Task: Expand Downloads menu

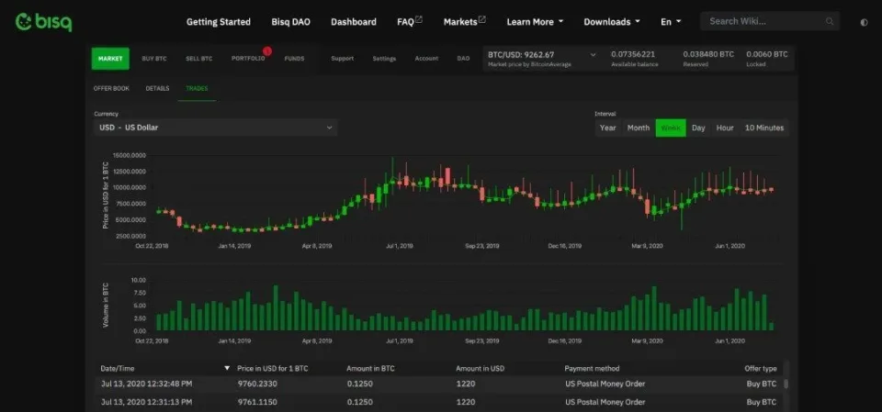Action: [x=612, y=22]
